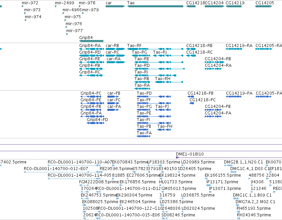Select the DME1-018I10 clone label
The height and width of the screenshot is (220, 282).
[x=190, y=154]
